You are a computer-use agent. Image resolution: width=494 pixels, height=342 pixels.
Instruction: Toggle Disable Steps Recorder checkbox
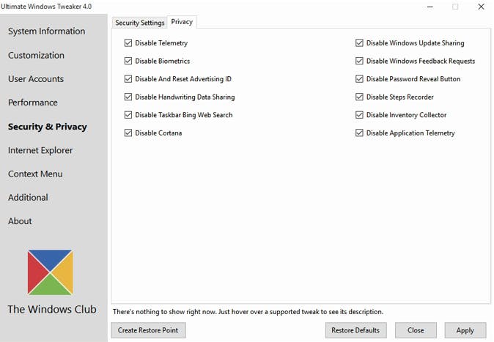(360, 97)
